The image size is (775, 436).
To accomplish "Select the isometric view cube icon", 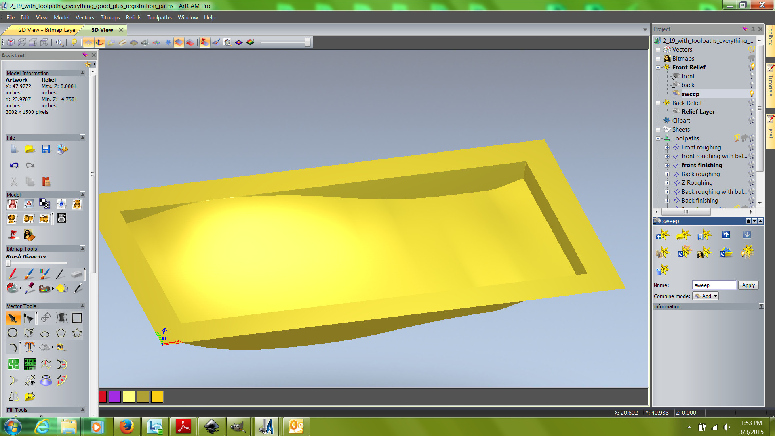I will point(11,42).
